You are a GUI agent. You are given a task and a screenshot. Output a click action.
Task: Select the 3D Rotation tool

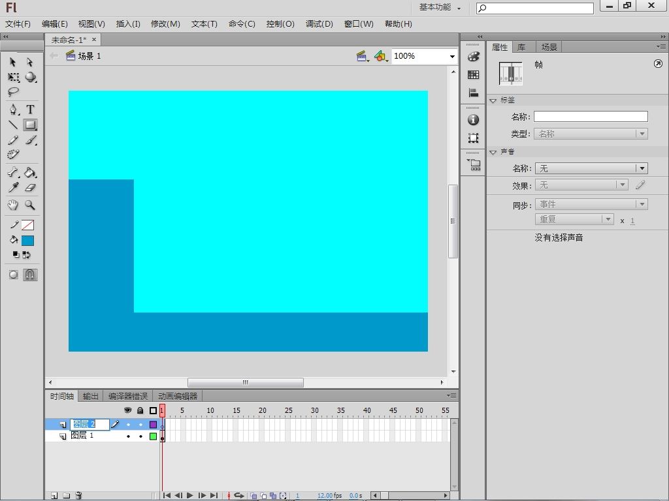tap(30, 77)
